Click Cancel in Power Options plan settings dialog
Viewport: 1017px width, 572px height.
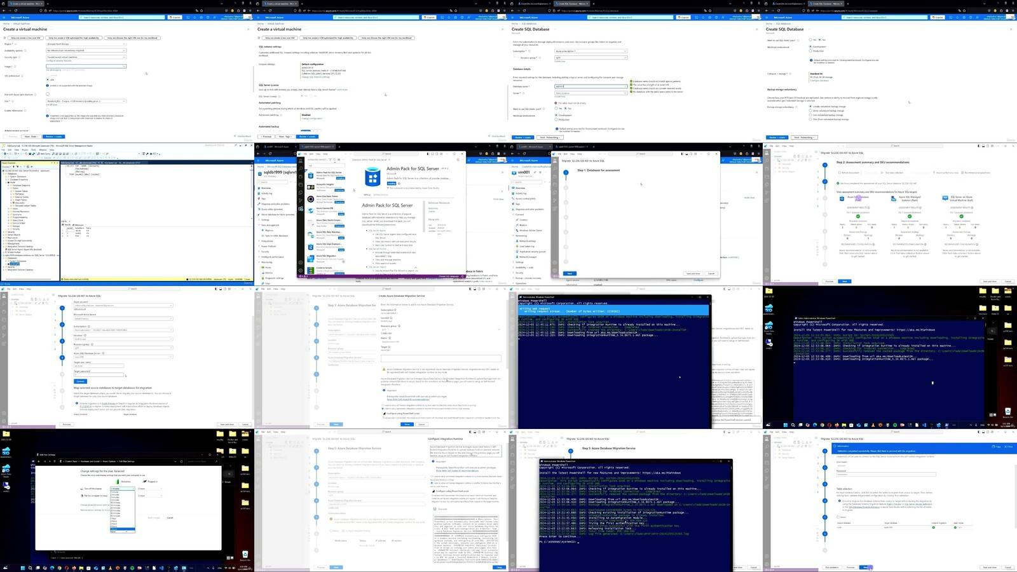[170, 517]
